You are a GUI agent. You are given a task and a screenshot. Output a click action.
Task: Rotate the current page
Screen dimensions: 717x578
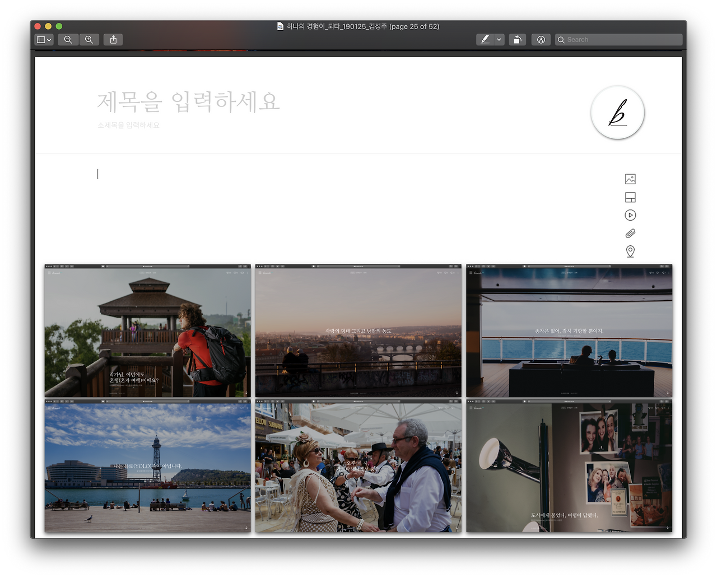tap(517, 39)
